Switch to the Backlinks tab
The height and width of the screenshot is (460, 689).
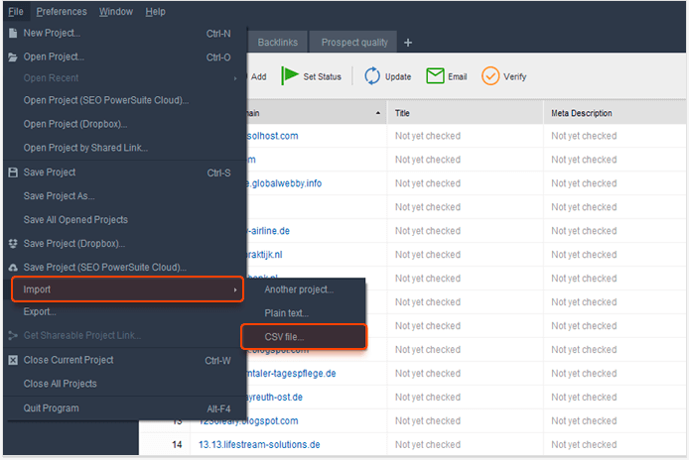277,43
